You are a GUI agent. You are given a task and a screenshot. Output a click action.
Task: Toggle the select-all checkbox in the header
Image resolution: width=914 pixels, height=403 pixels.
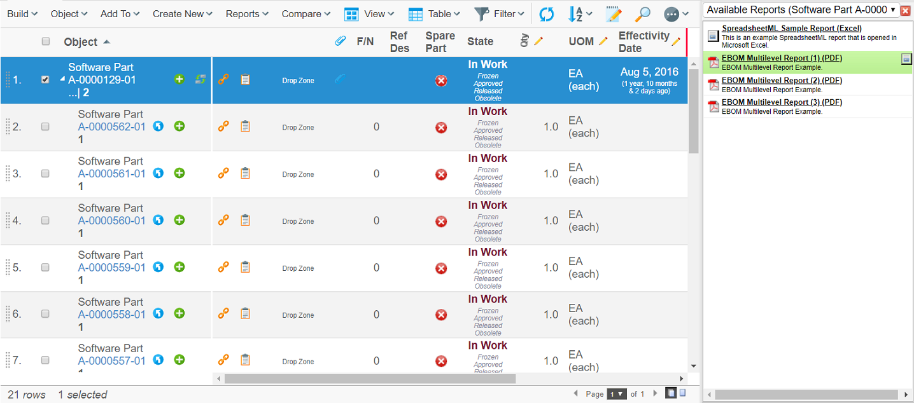coord(45,41)
